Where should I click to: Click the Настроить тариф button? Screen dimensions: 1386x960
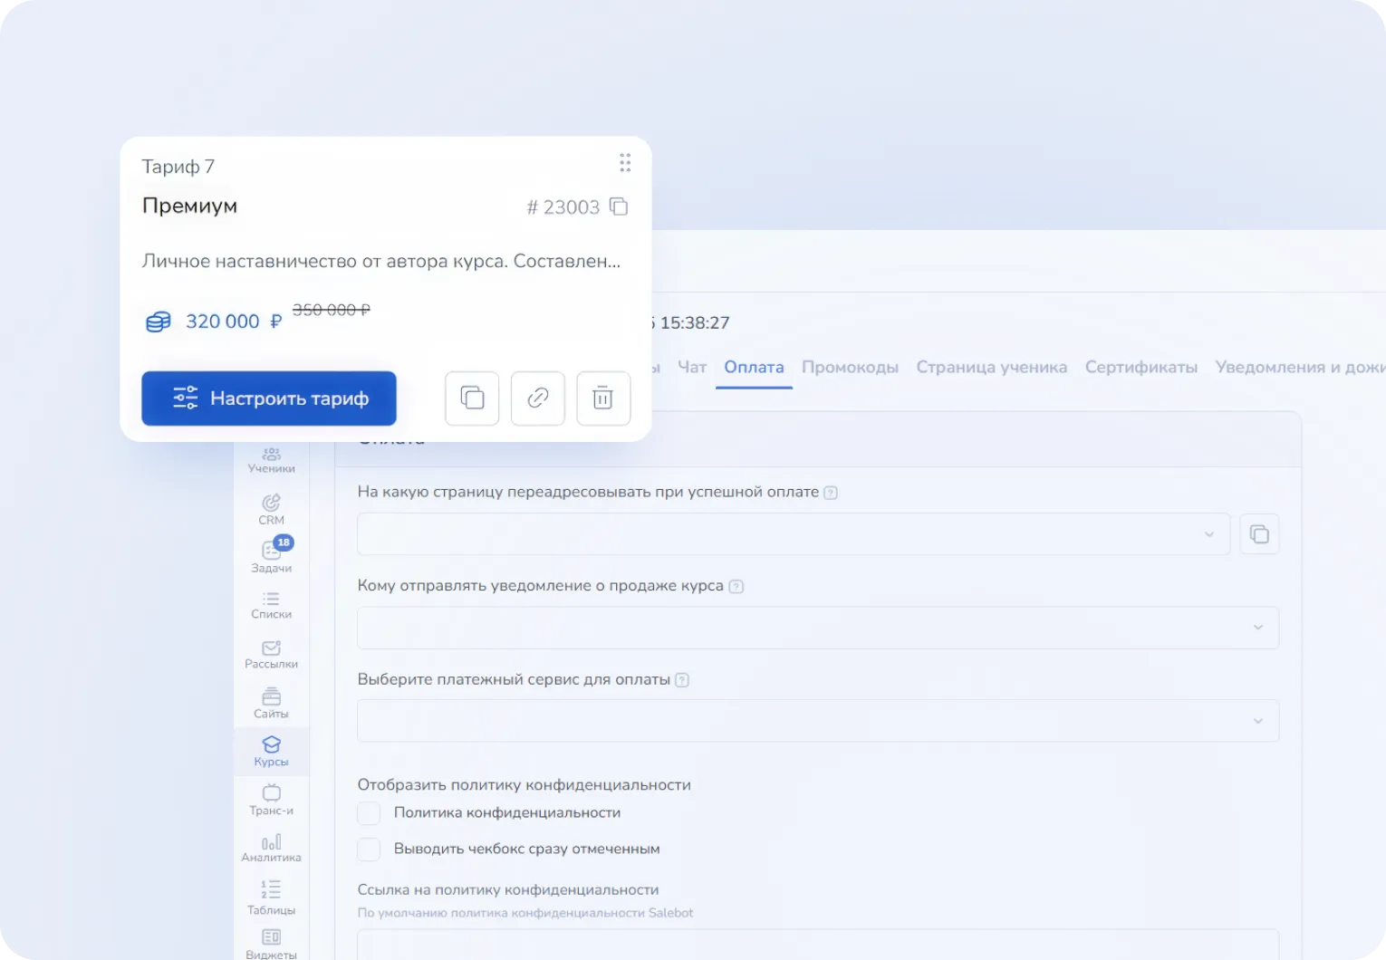coord(268,398)
